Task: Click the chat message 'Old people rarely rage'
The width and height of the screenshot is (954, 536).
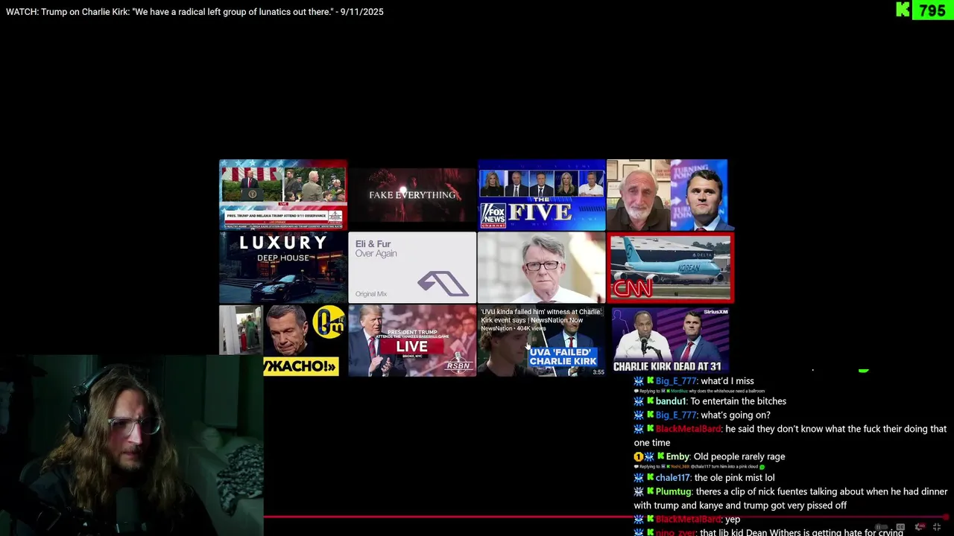Action: [739, 456]
